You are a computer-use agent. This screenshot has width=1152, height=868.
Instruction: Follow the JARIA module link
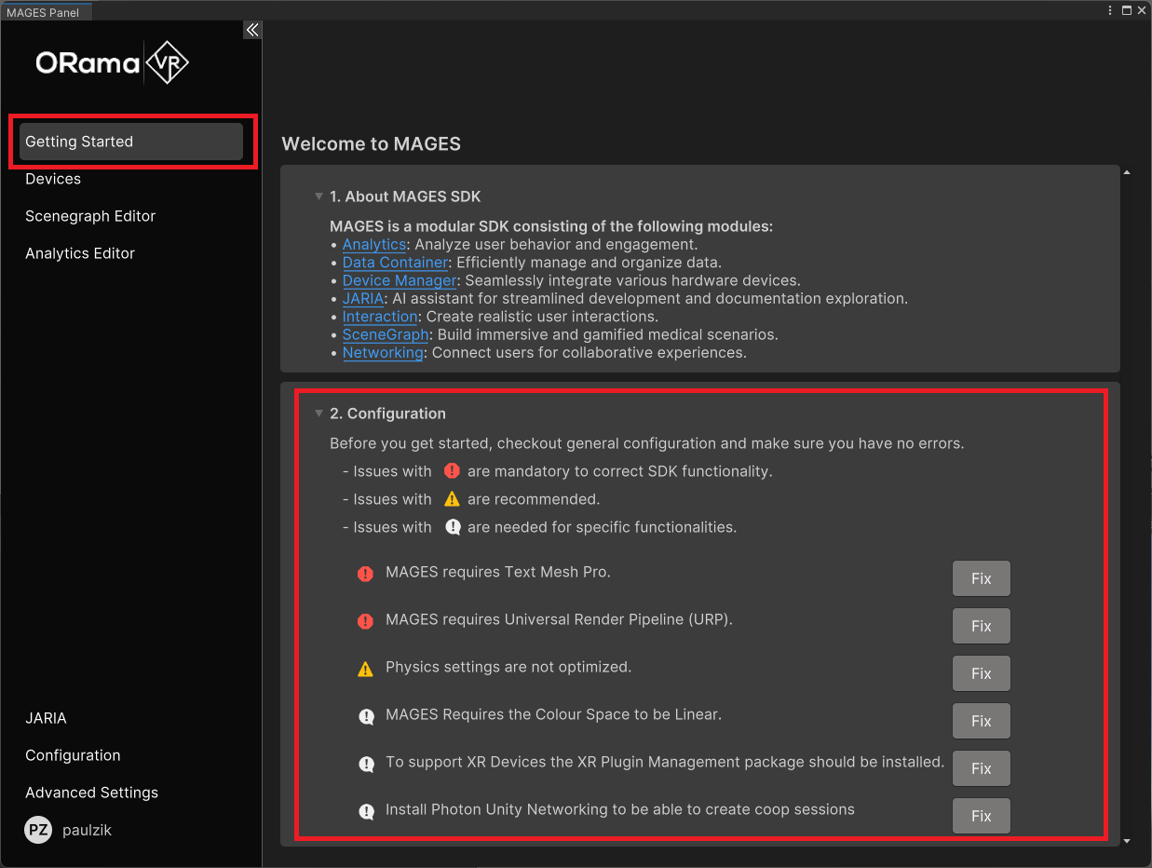[362, 299]
